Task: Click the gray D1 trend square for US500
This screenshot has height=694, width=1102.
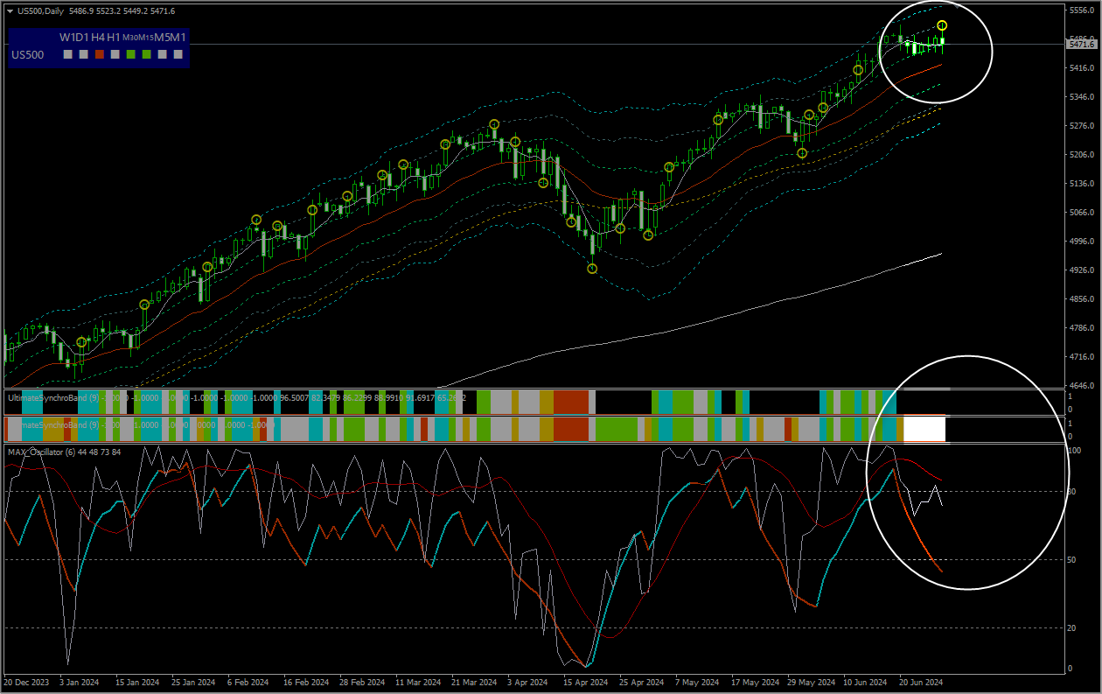Action: pos(83,54)
